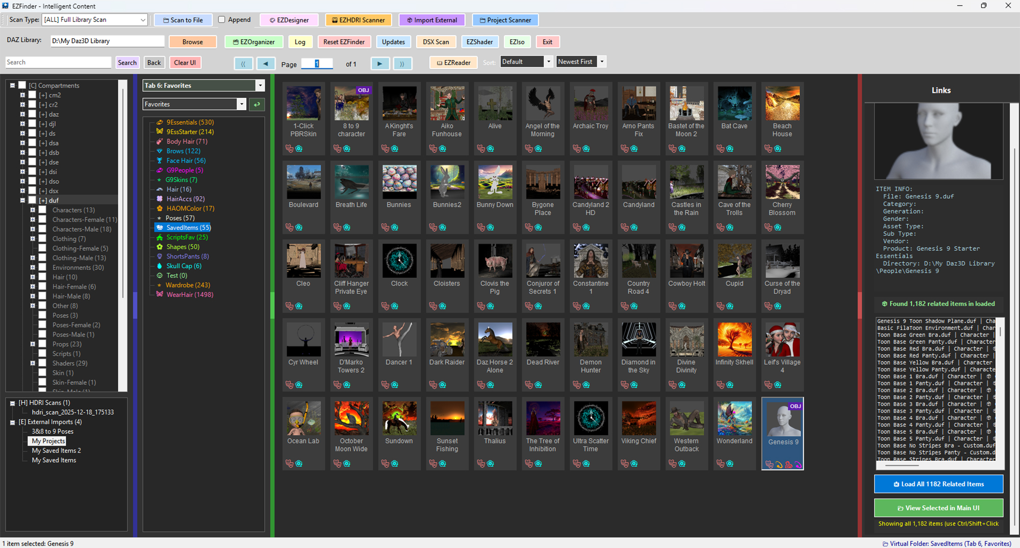1020x548 pixels.
Task: Jump to the last page with the double-right arrow
Action: tap(402, 64)
